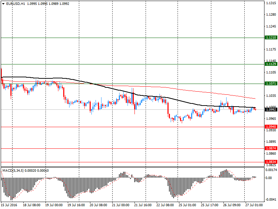This screenshot has width=278, height=209.
Task: Click the 1.1315 price scale value
Action: (x=271, y=3)
